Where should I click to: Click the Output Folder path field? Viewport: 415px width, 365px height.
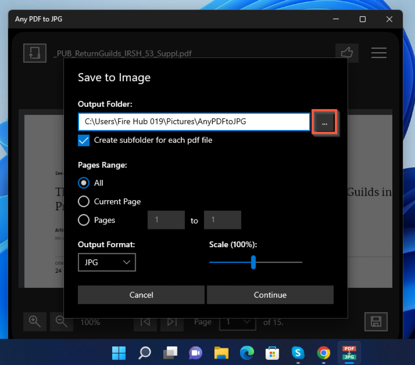tap(194, 121)
